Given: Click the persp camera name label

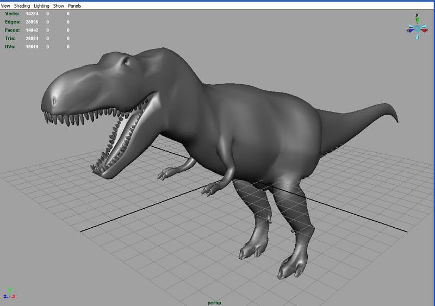Looking at the screenshot, I should (214, 302).
